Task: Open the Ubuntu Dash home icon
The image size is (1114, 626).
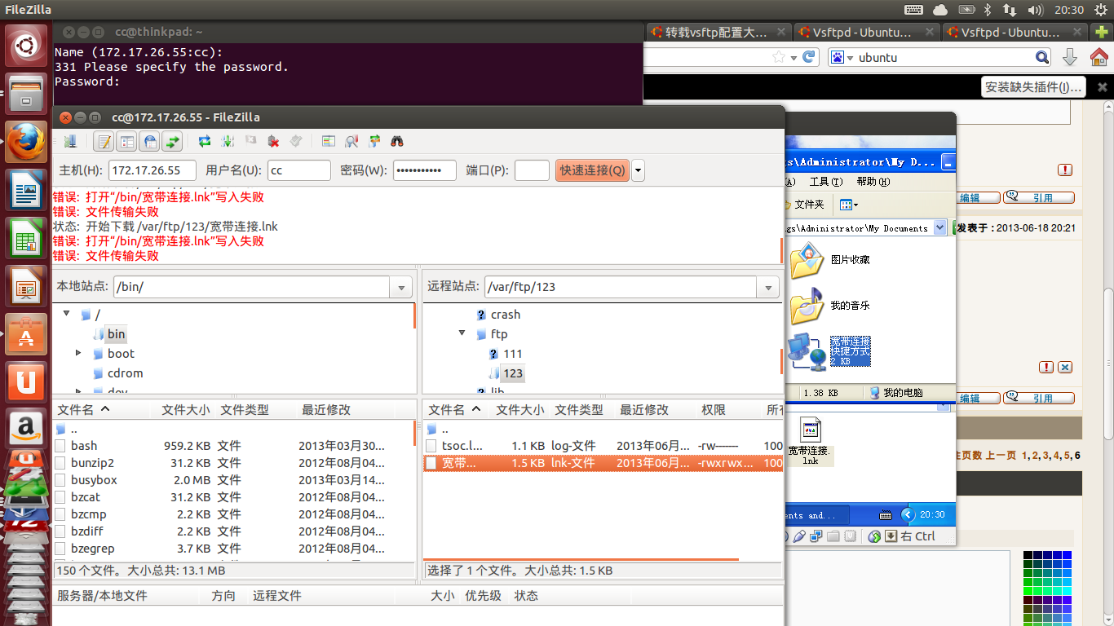Action: [27, 45]
